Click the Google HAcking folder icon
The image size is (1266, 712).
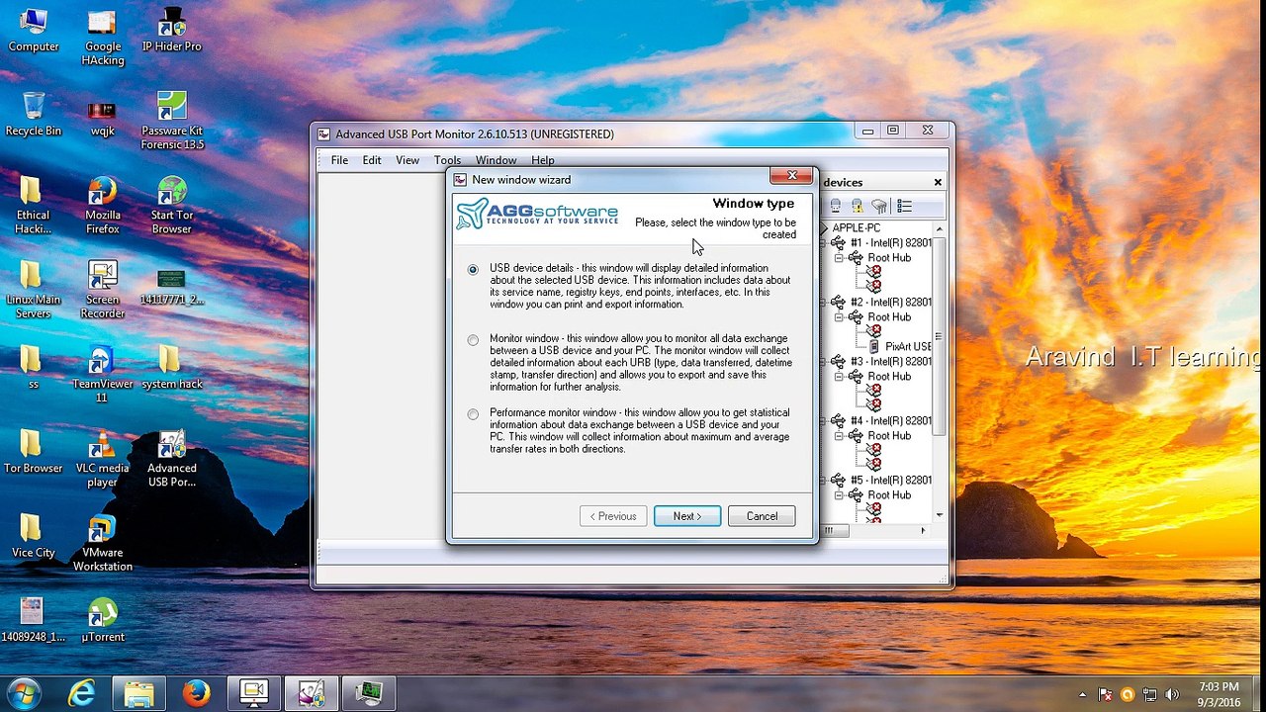[x=103, y=38]
